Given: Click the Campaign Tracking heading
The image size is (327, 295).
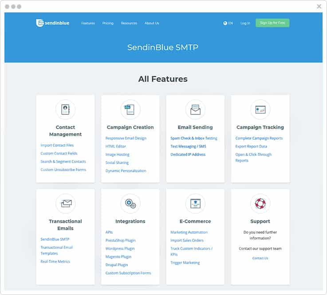Looking at the screenshot, I should click(x=260, y=127).
